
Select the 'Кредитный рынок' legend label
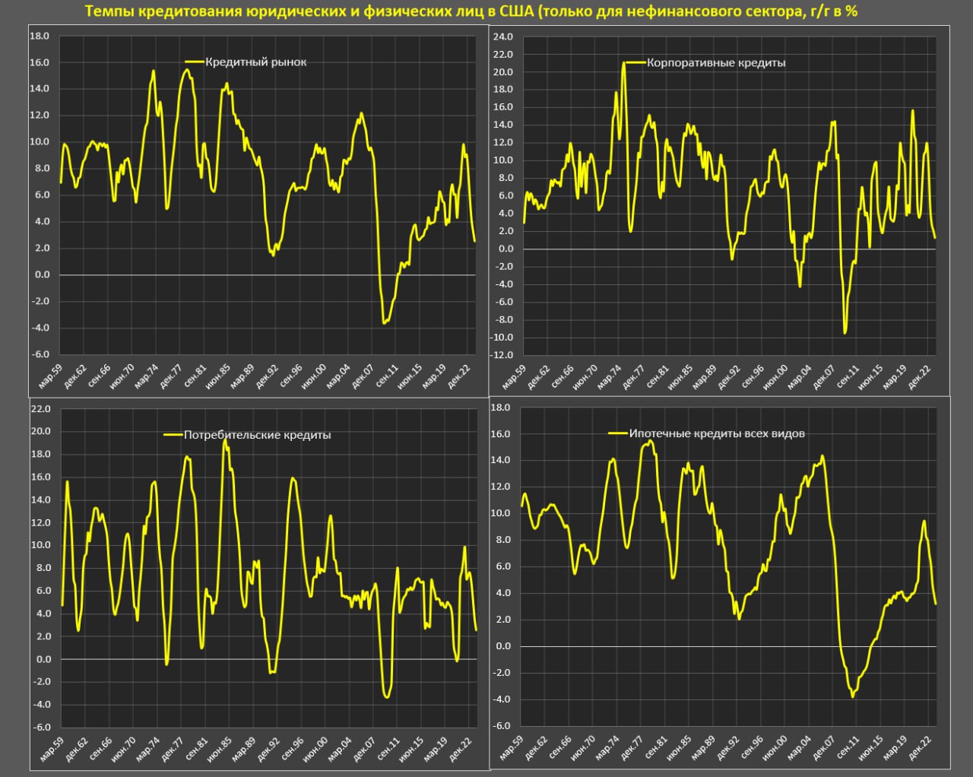point(256,62)
